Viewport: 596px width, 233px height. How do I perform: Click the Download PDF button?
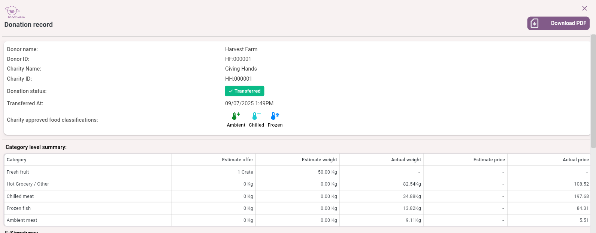coord(558,23)
